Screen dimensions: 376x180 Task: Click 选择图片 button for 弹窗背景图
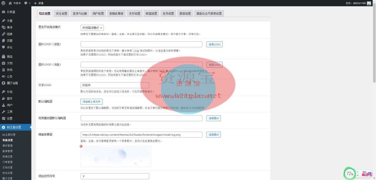click(214, 135)
